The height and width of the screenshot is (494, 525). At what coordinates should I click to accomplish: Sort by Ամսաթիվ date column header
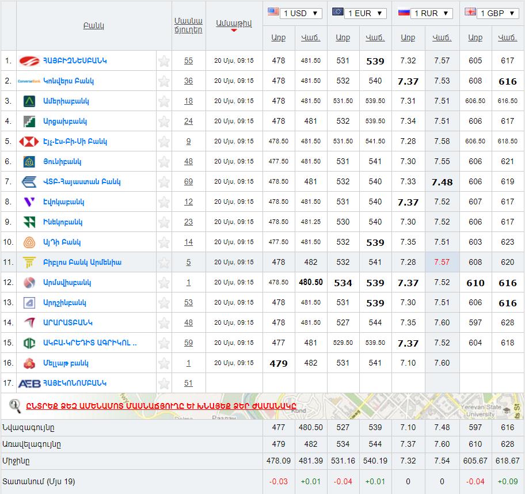pos(234,23)
